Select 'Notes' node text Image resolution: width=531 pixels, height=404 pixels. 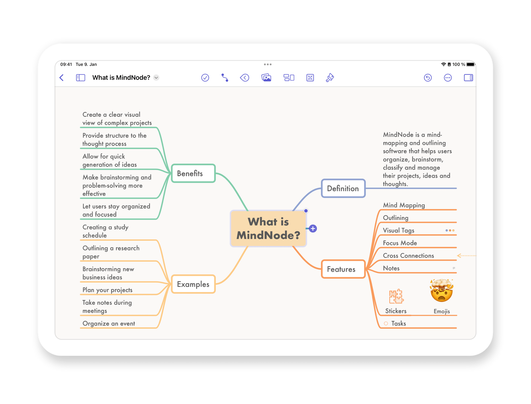[391, 268]
